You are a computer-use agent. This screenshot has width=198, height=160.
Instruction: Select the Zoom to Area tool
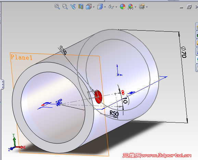65,7
